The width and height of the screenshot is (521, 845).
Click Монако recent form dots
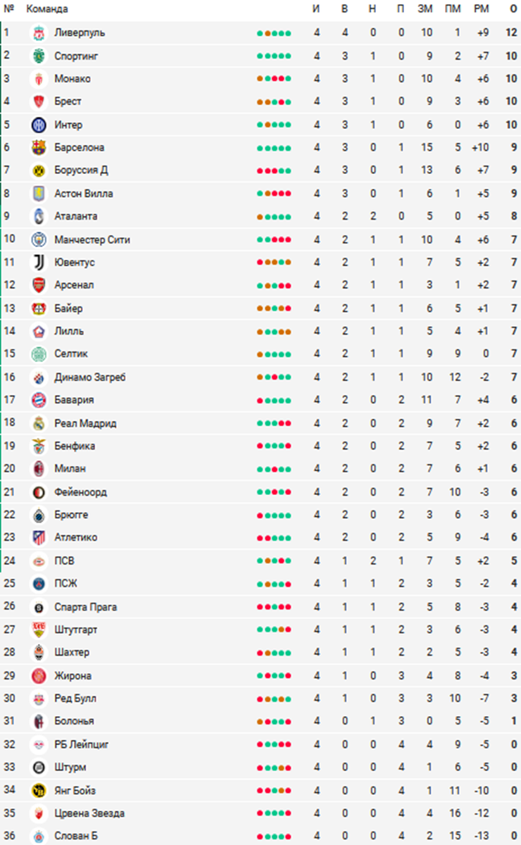(274, 79)
